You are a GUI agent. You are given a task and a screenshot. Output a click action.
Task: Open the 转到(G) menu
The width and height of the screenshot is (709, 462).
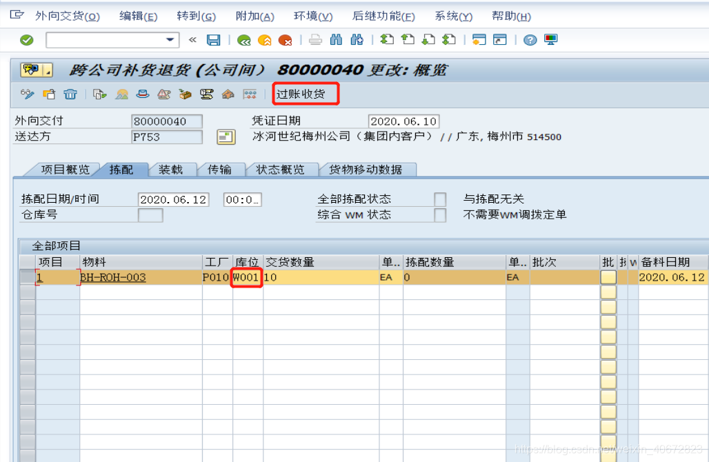[x=197, y=17]
